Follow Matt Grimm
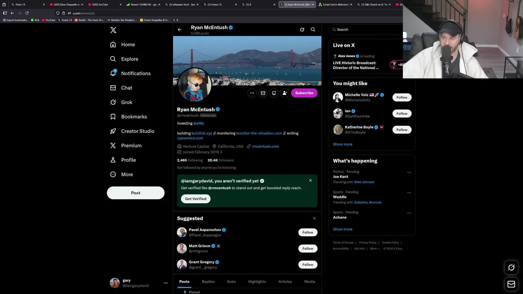 click(308, 248)
